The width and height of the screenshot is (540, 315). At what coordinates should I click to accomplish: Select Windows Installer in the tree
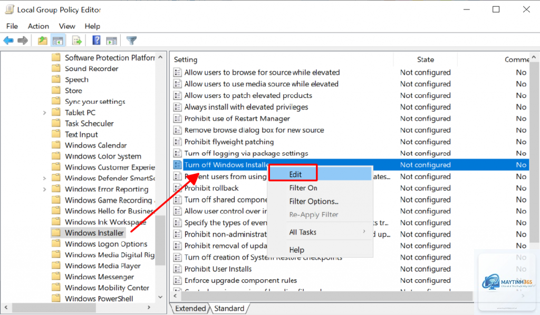pyautogui.click(x=94, y=233)
